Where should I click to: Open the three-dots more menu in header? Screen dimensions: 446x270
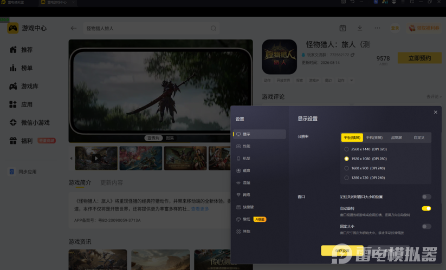pyautogui.click(x=377, y=28)
